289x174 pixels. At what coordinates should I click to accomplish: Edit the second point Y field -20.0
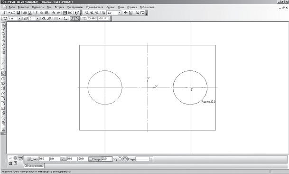point(83,159)
